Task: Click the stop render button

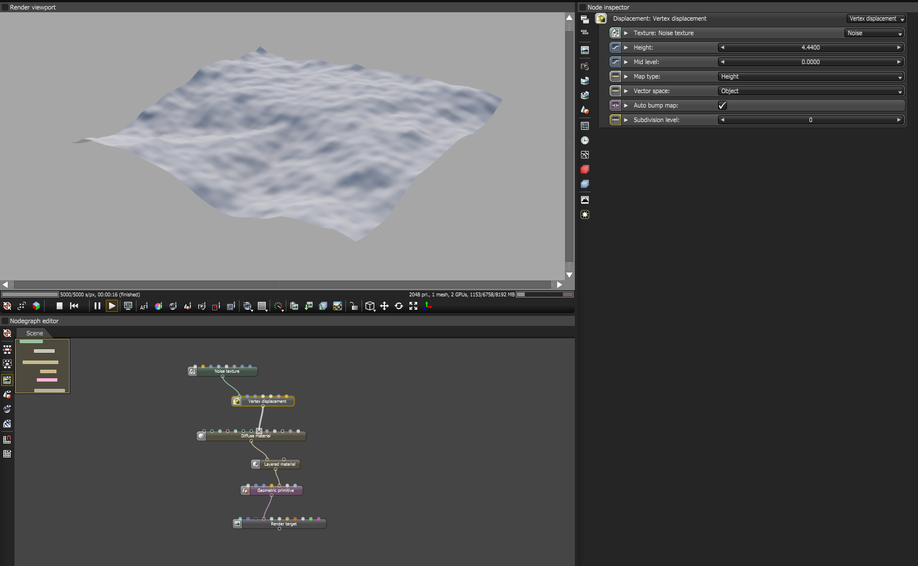Action: coord(59,306)
